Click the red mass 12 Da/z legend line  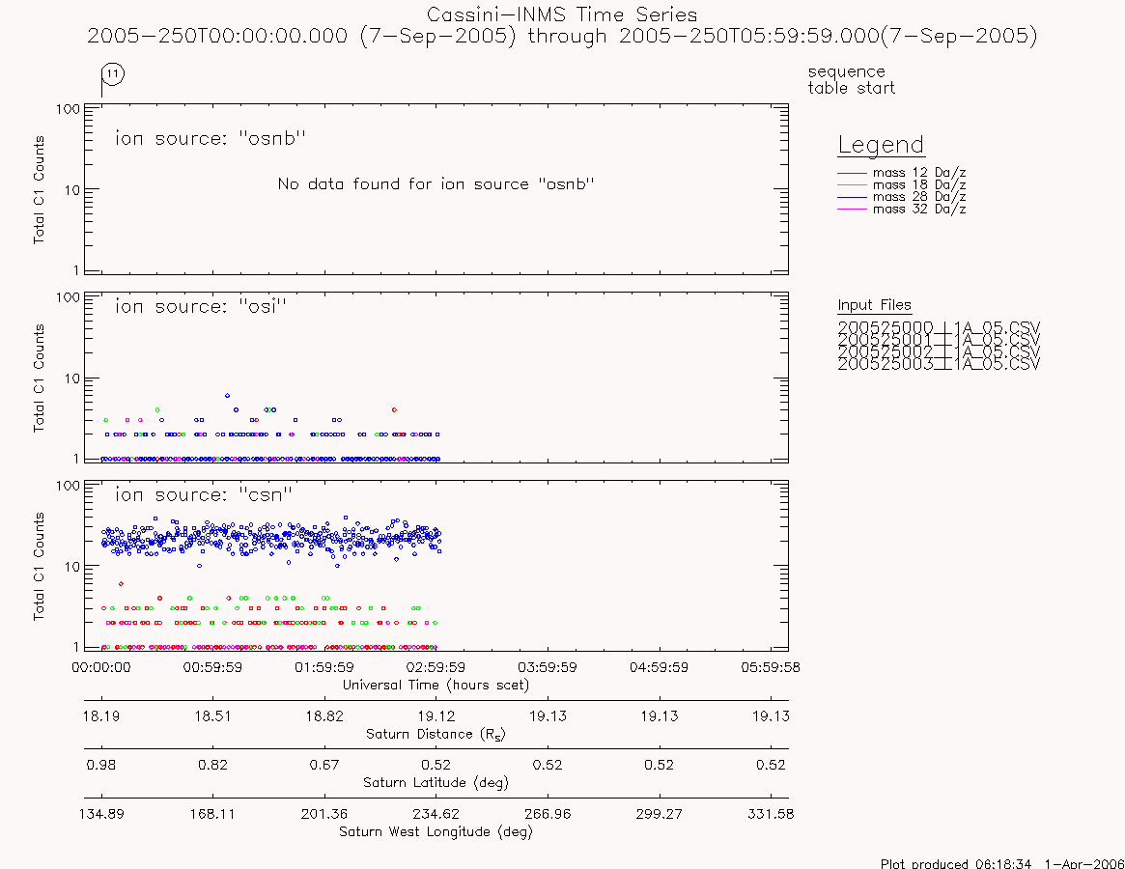click(852, 173)
